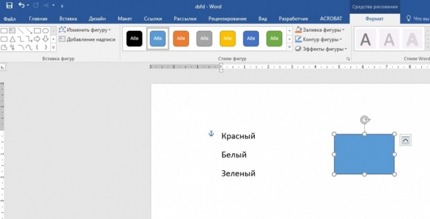Switch to the ACROBAT tab

click(331, 19)
